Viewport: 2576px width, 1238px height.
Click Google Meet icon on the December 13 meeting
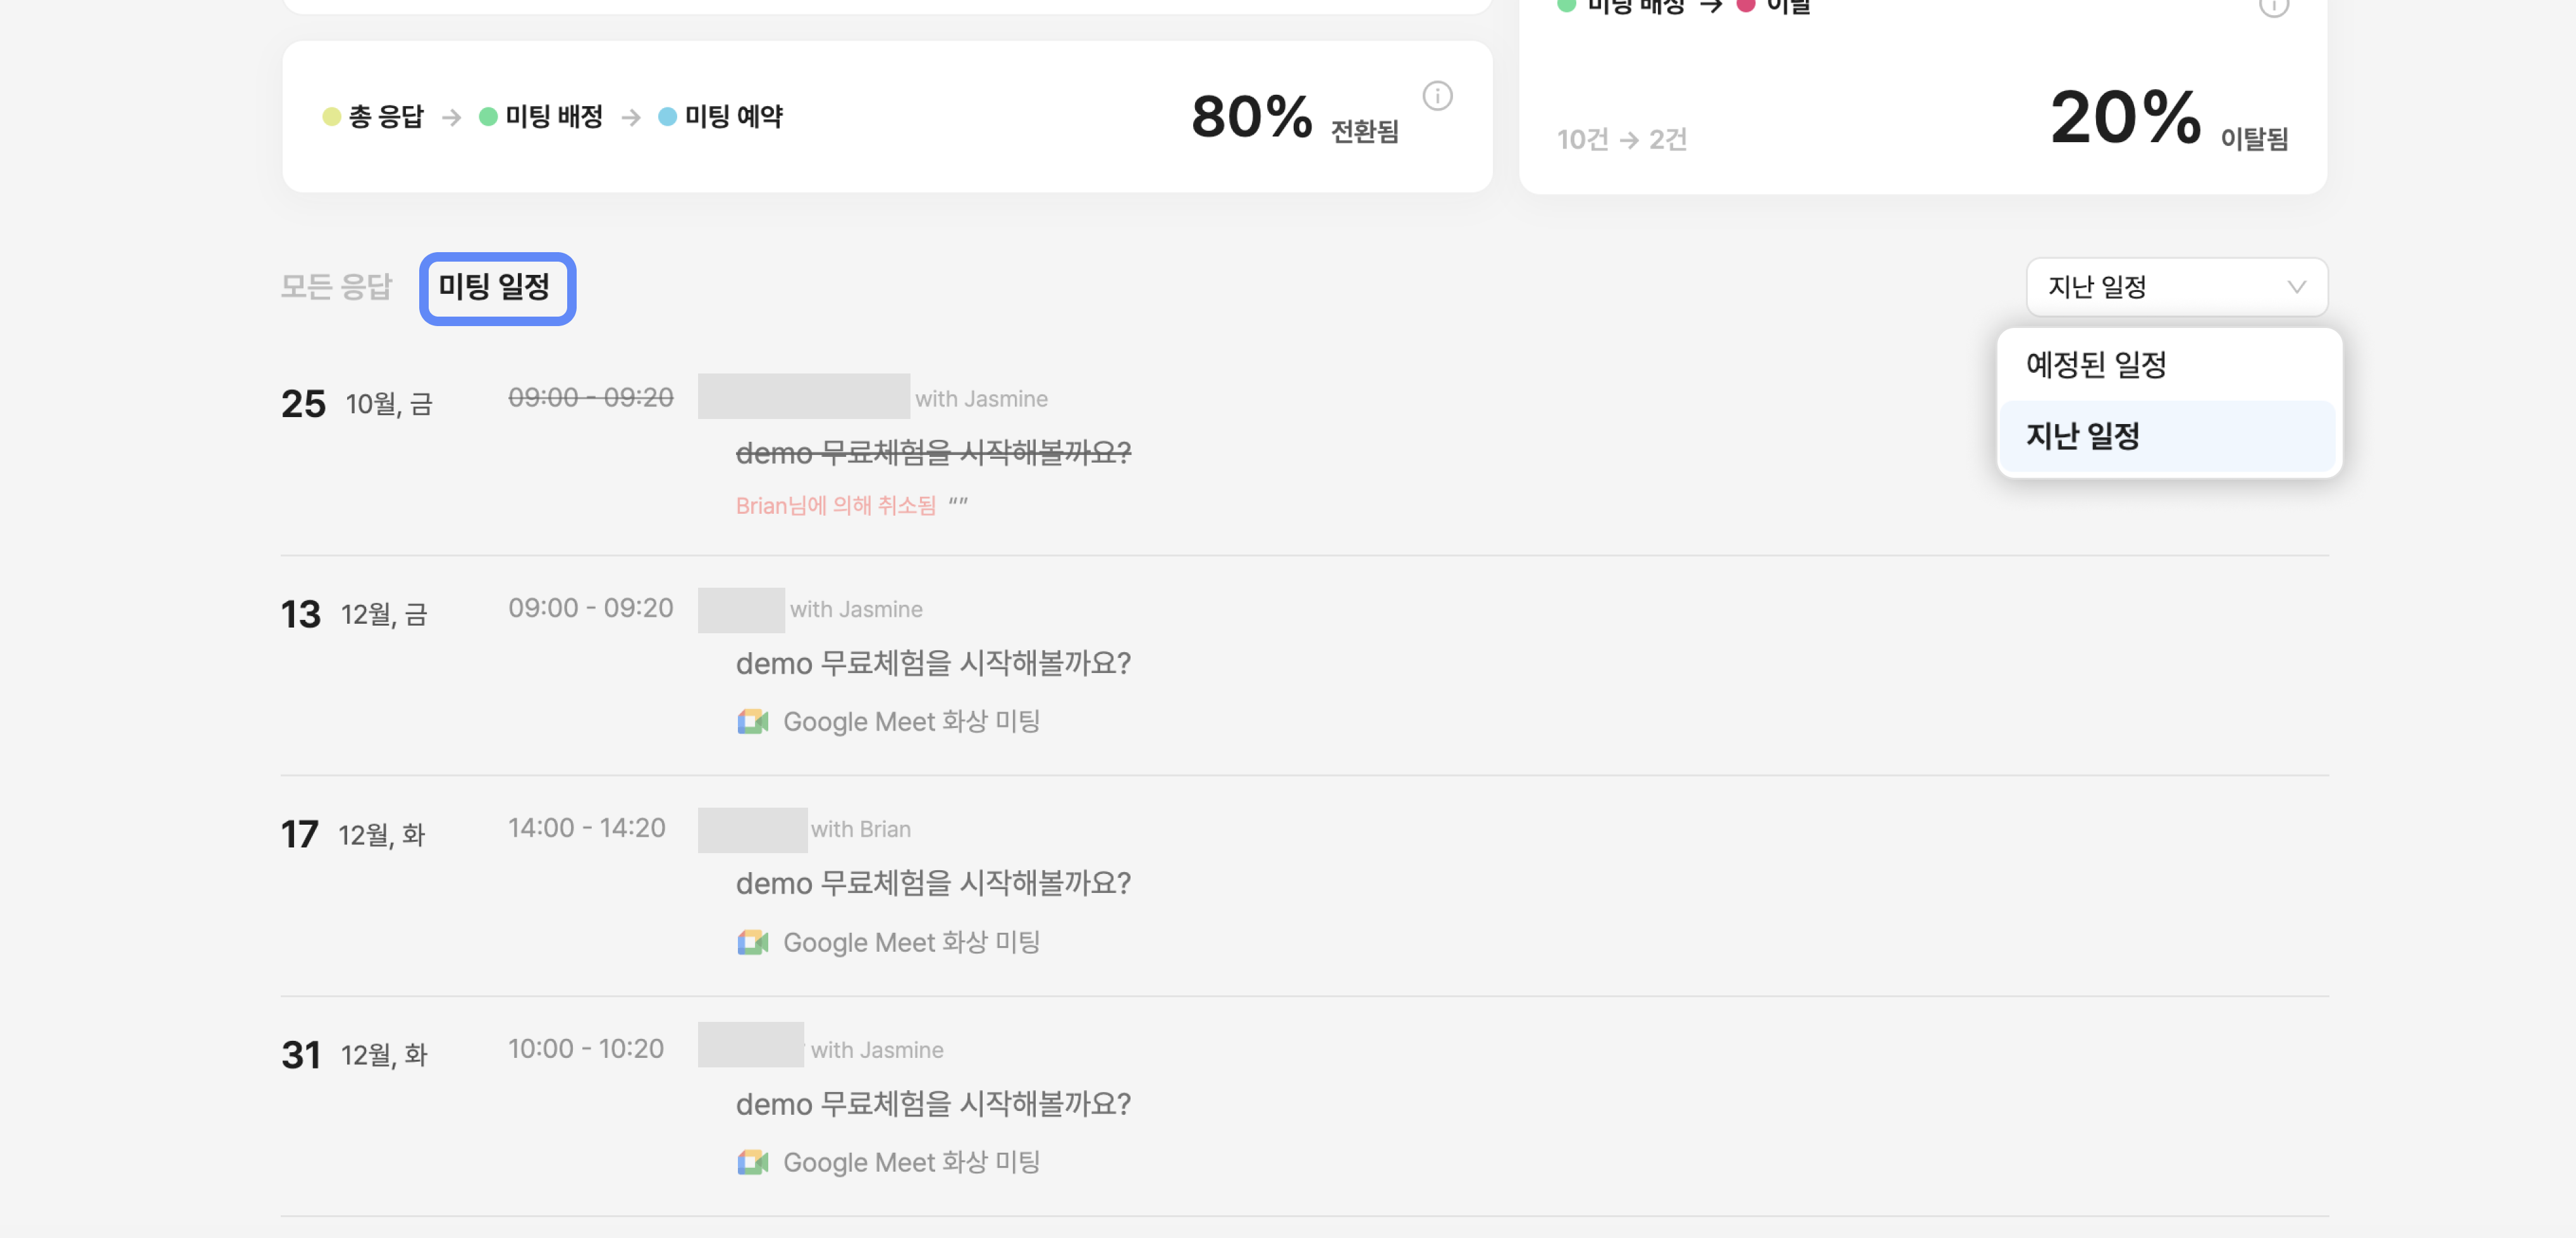(752, 722)
